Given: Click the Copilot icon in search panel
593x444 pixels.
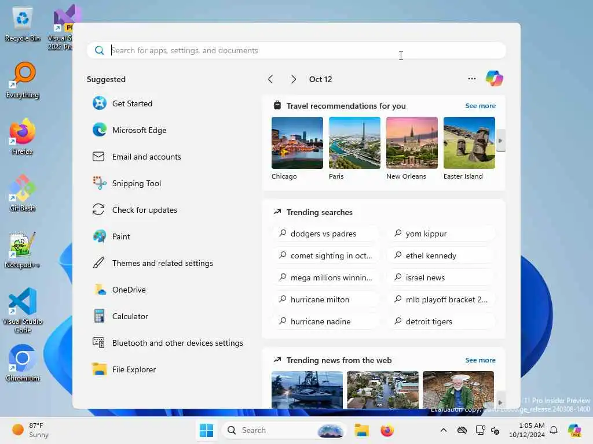Looking at the screenshot, I should (495, 79).
